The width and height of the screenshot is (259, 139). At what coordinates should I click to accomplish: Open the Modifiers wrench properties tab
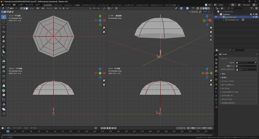pyautogui.click(x=216, y=88)
